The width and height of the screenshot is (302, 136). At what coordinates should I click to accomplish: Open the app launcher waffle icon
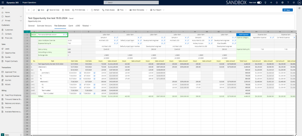[x=3, y=2]
